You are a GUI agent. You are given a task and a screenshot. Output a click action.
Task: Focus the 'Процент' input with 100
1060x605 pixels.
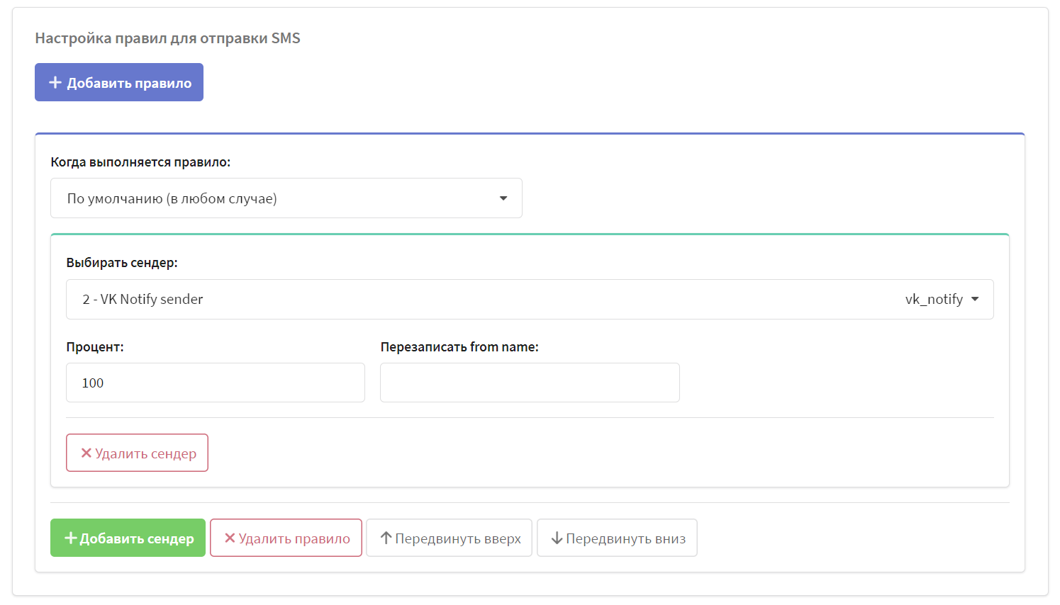click(216, 383)
